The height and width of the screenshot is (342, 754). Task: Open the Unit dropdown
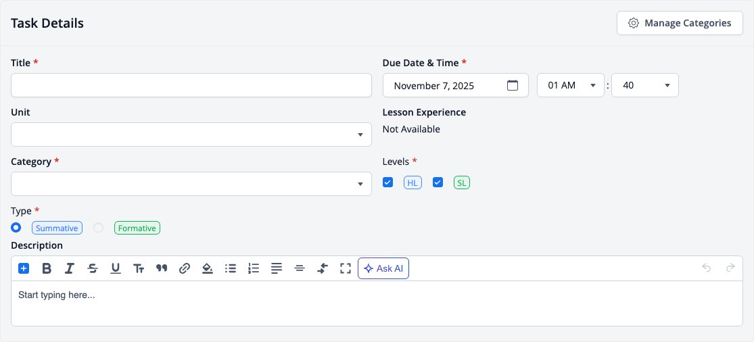tap(191, 135)
